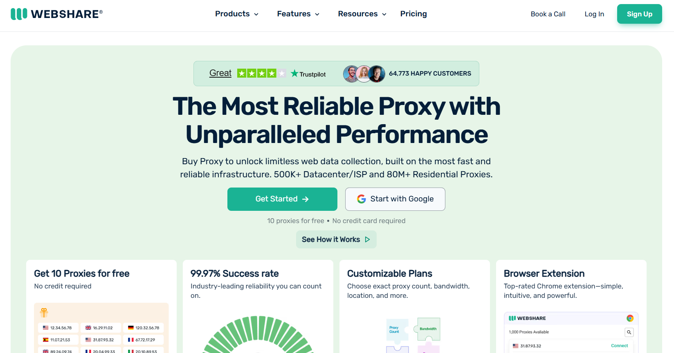This screenshot has height=353, width=674.
Task: Expand the Products dropdown menu
Action: pyautogui.click(x=237, y=14)
